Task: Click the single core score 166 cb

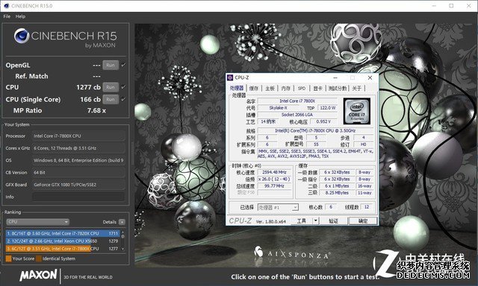Action: tap(90, 99)
